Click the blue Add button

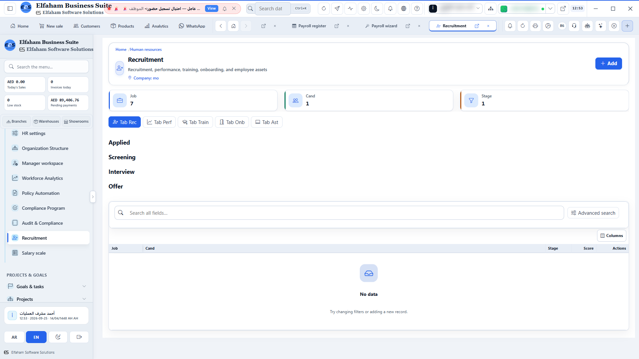(x=608, y=63)
